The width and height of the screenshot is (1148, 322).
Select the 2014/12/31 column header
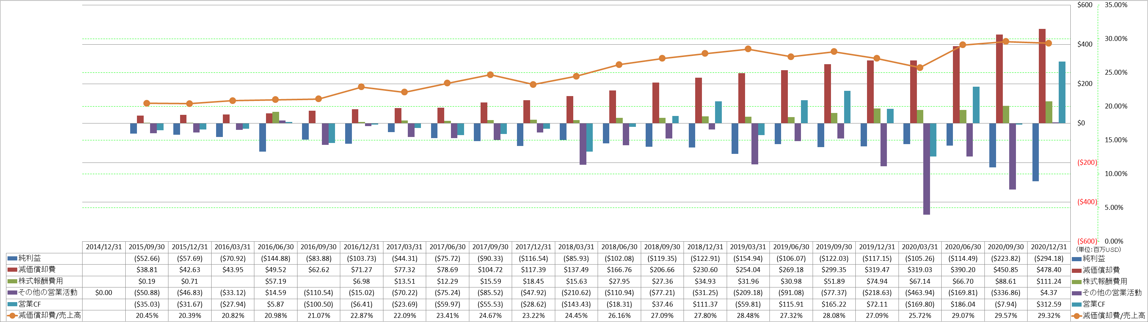(x=104, y=247)
